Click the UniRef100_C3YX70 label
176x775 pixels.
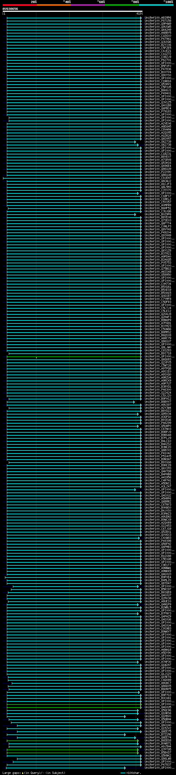point(158,190)
